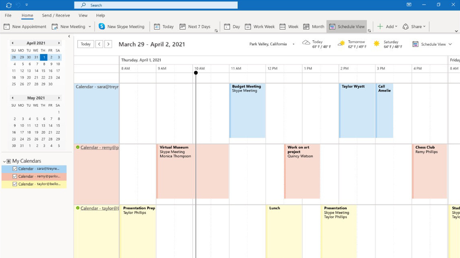Toggle the taylor@bello calendar checkbox
The height and width of the screenshot is (258, 460).
(15, 184)
